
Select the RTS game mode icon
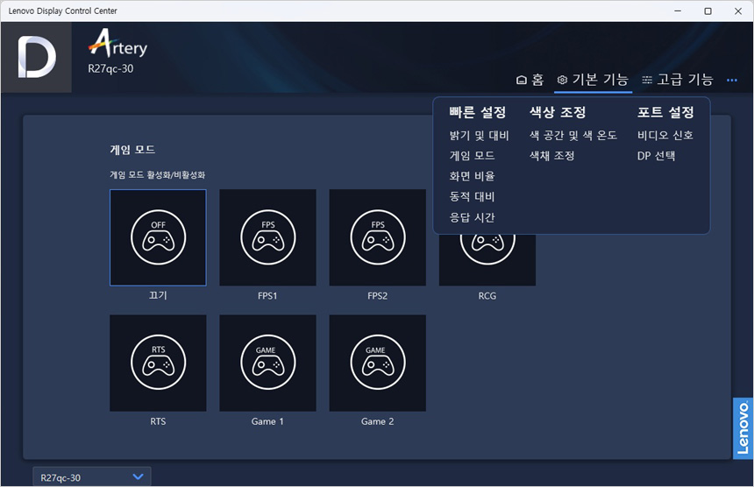click(158, 363)
